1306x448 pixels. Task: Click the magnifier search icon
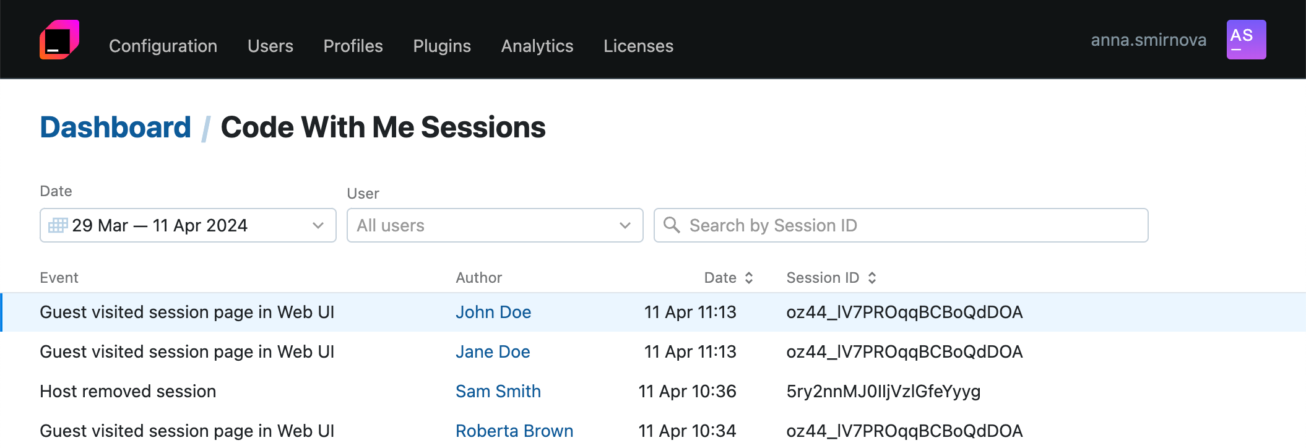tap(672, 225)
